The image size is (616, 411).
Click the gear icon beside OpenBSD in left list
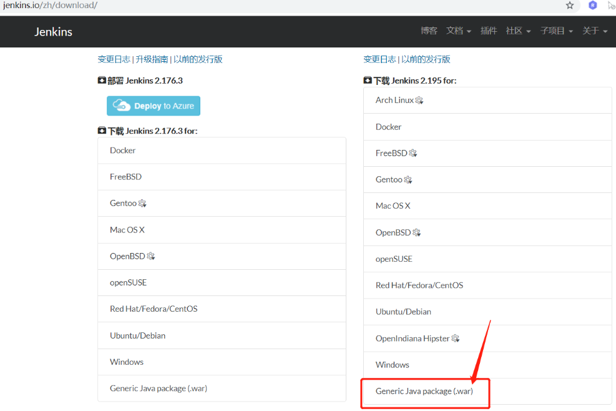tap(152, 256)
